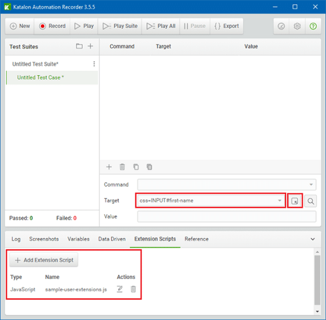Click the Target column header
The height and width of the screenshot is (320, 326).
pos(163,47)
